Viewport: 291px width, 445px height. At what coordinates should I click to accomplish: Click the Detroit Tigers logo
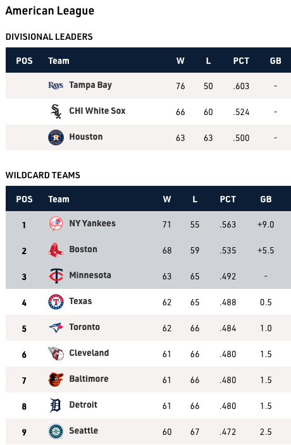56,405
